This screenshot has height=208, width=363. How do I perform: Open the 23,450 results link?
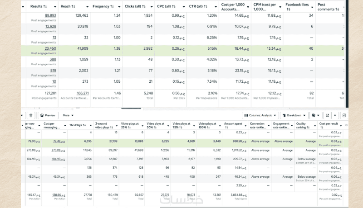[x=50, y=48]
